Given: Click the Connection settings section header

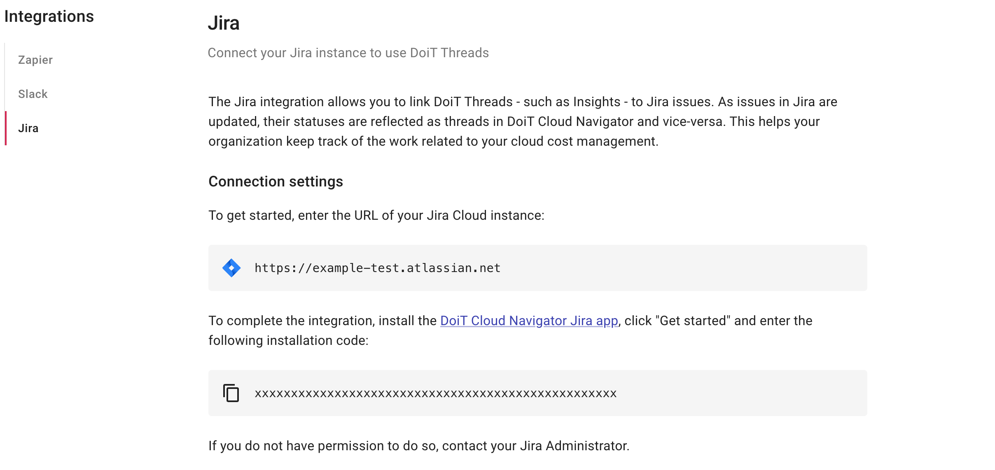Looking at the screenshot, I should [x=276, y=181].
